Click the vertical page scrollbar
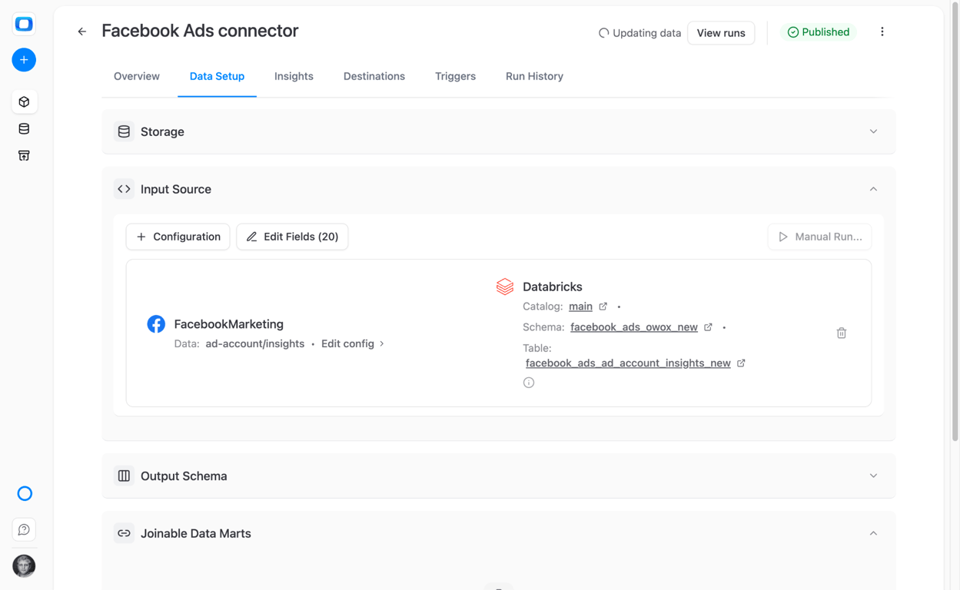Viewport: 960px width, 590px height. pyautogui.click(x=955, y=221)
